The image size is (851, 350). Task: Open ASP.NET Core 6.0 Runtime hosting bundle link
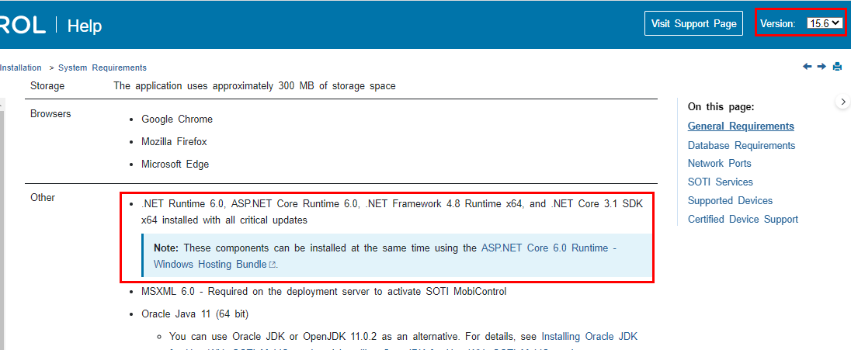(x=548, y=248)
